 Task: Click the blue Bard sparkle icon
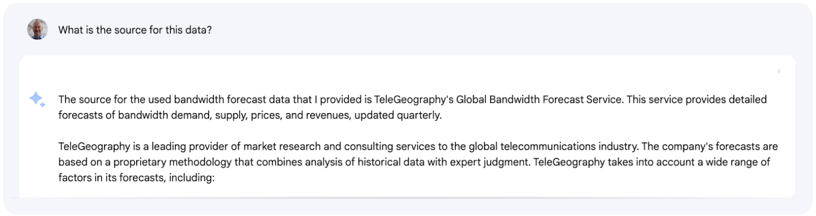(37, 99)
